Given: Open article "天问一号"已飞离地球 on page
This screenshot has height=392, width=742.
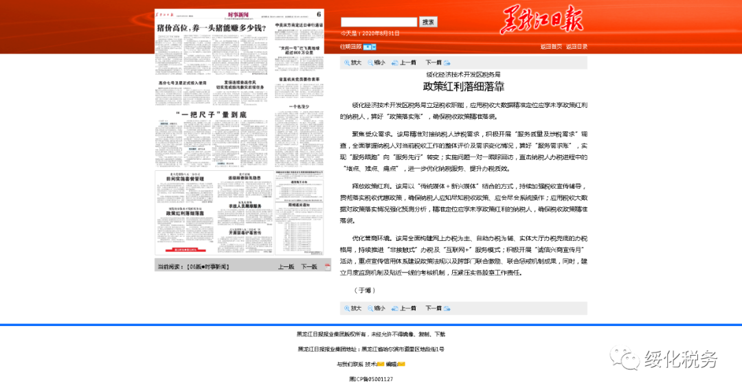Looking at the screenshot, I should 299,50.
